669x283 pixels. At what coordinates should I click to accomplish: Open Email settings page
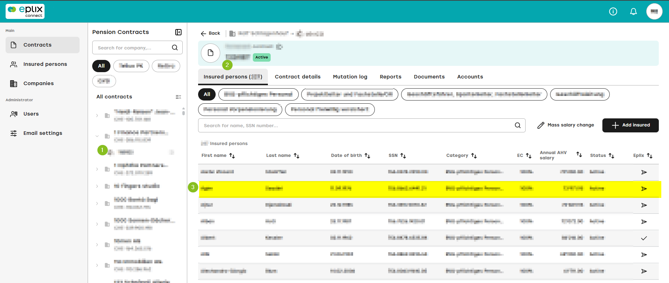(42, 133)
